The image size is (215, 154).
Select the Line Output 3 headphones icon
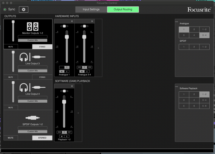(x=24, y=57)
